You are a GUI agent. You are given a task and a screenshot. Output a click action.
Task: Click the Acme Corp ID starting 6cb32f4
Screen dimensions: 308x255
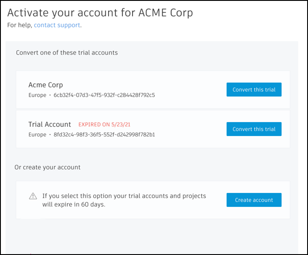pos(104,95)
